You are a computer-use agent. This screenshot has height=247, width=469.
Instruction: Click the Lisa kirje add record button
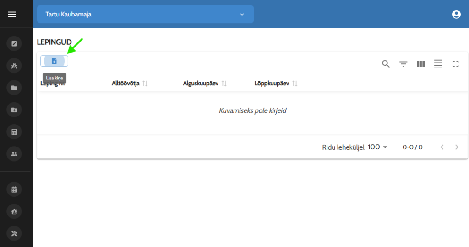coord(54,61)
